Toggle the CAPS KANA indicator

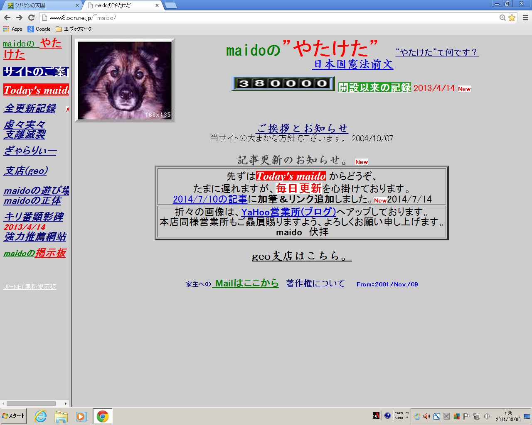coord(399,415)
